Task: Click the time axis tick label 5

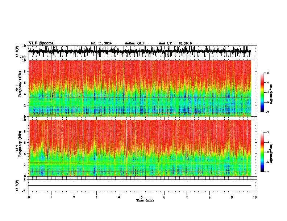Action: pyautogui.click(x=142, y=197)
